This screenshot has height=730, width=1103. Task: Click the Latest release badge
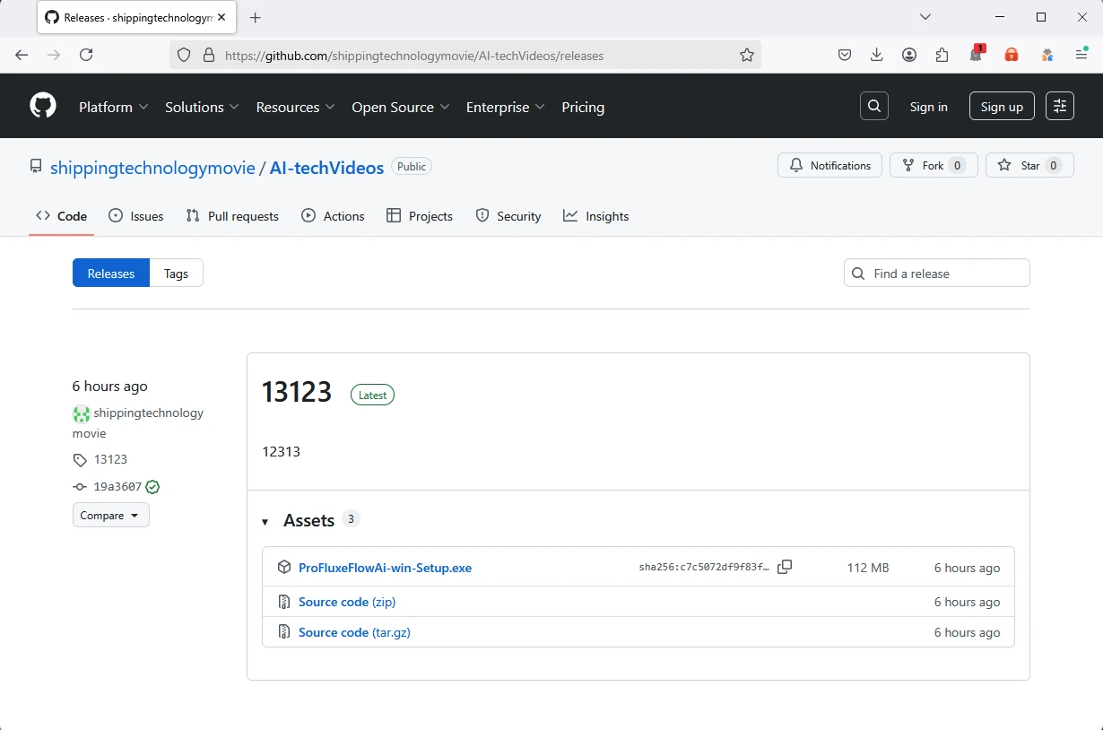click(x=372, y=395)
